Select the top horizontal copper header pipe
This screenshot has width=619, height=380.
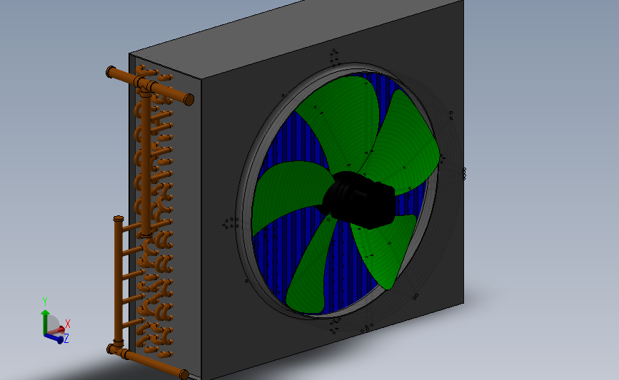(x=150, y=86)
